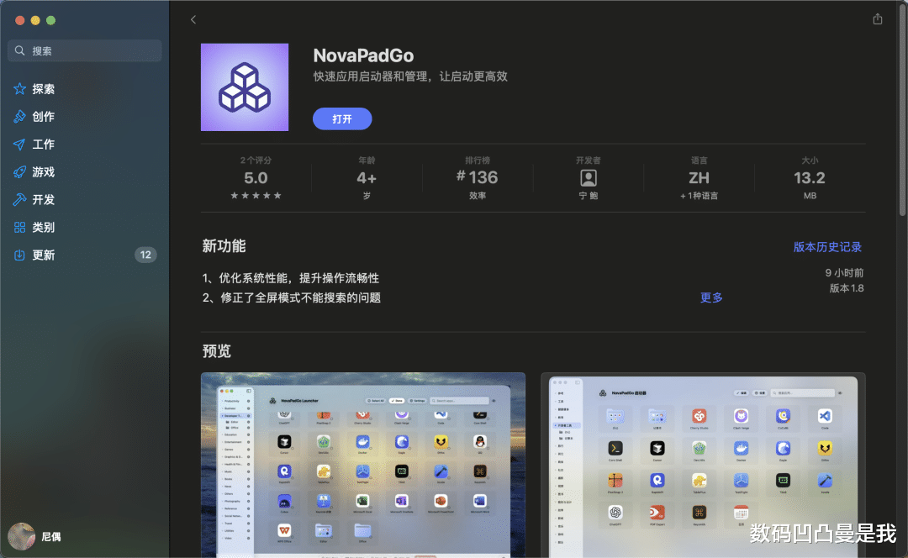Viewport: 908px width, 558px height.
Task: Click the 打开 button
Action: 342,118
